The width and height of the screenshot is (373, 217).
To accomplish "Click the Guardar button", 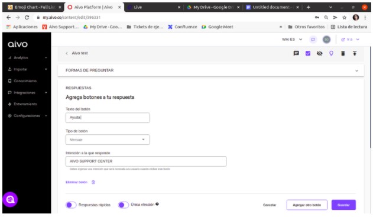I will coord(343,205).
